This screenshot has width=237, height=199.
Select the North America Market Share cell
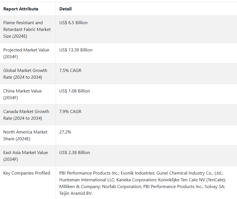point(25,135)
